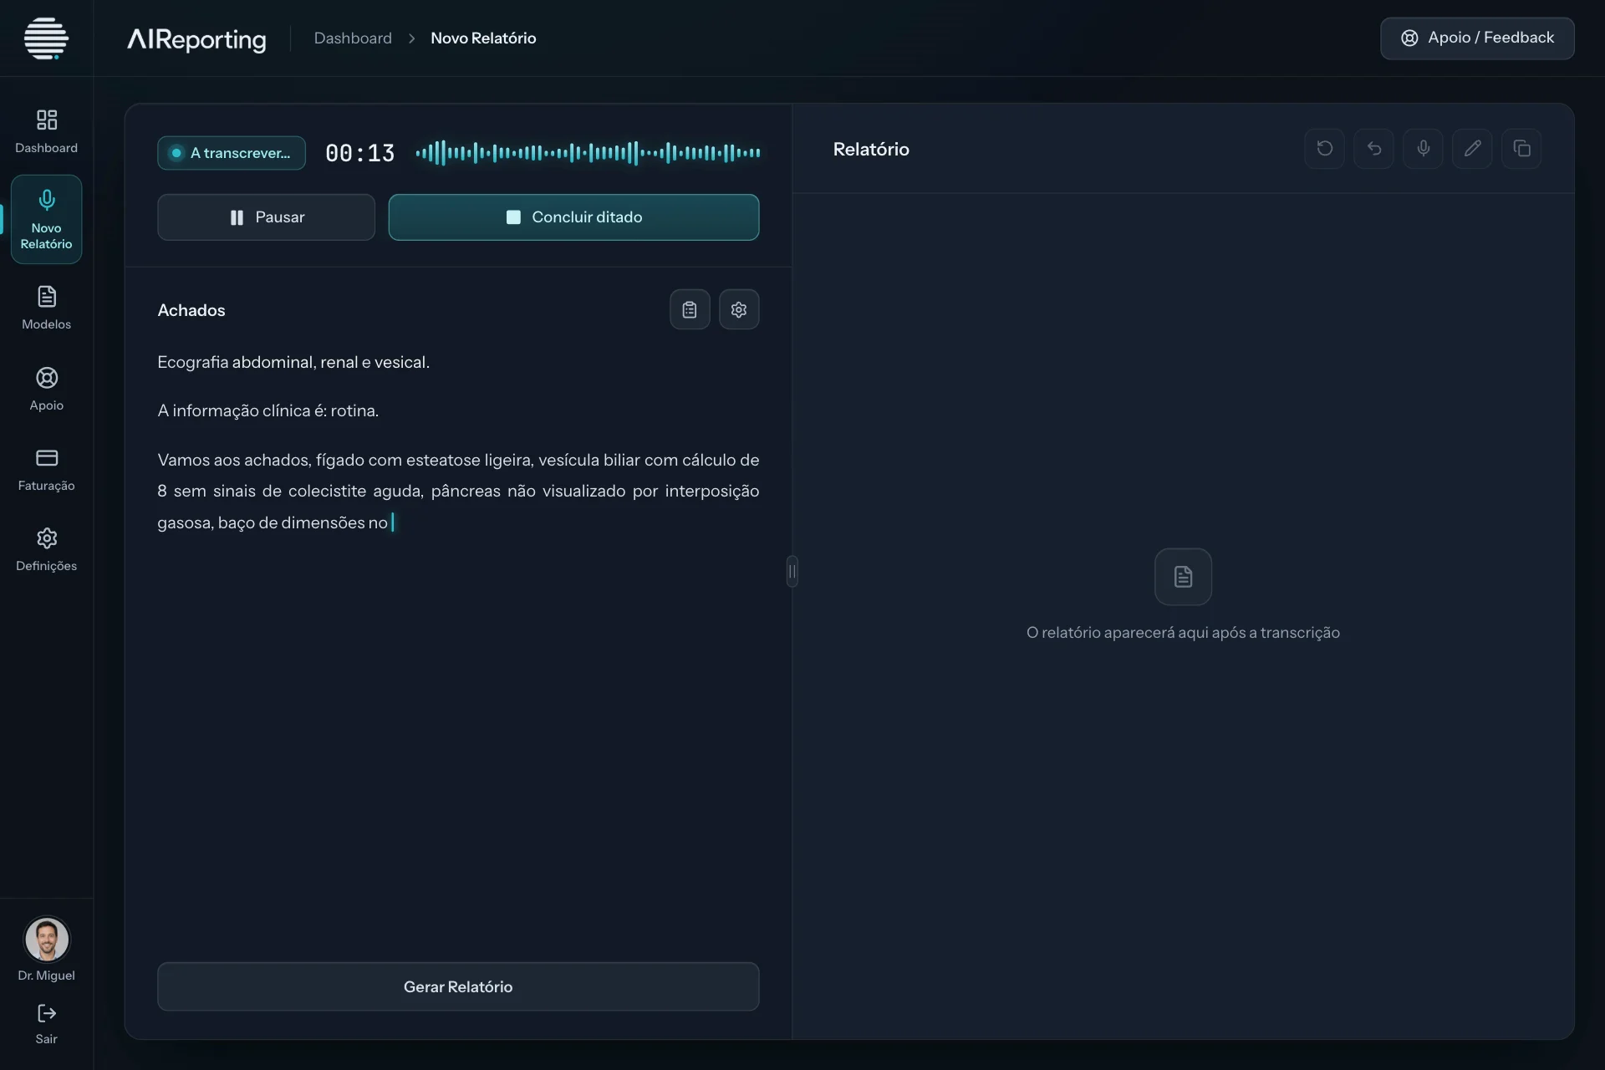Click the Gerar Relatório button

tap(459, 987)
